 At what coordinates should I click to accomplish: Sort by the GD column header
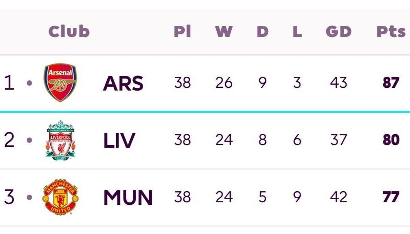click(339, 31)
